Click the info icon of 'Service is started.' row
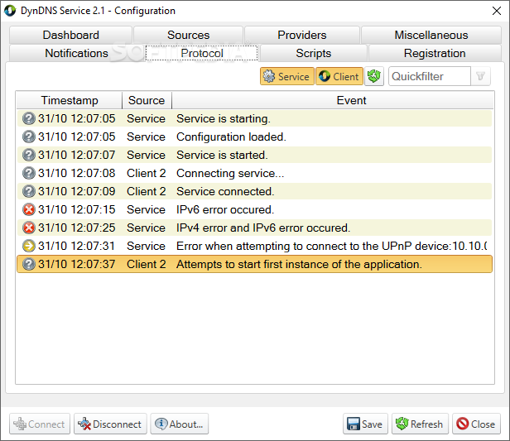Image resolution: width=510 pixels, height=441 pixels. pos(29,155)
